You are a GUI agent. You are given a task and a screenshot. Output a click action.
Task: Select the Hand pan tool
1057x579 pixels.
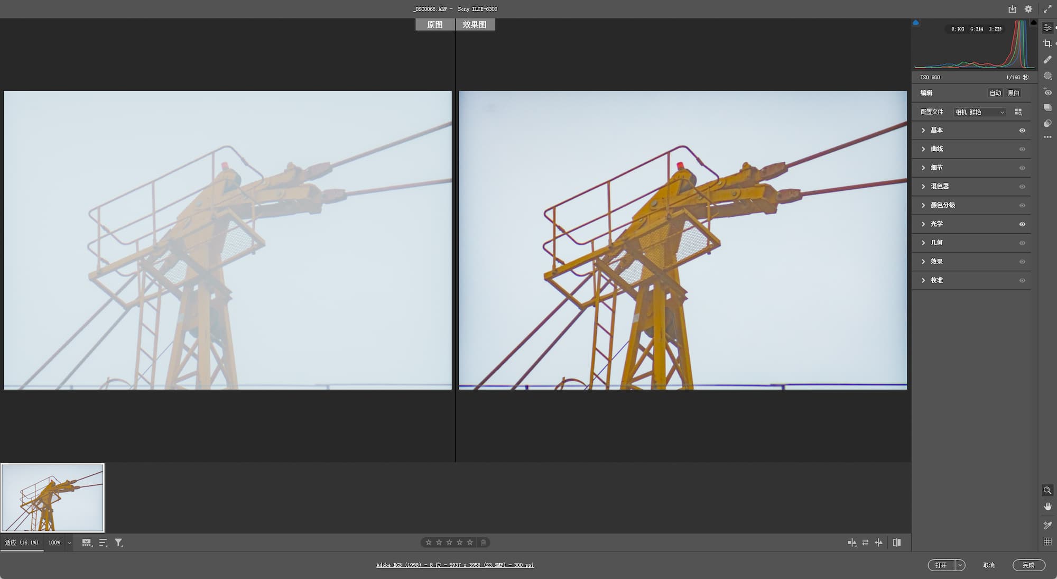pos(1047,507)
